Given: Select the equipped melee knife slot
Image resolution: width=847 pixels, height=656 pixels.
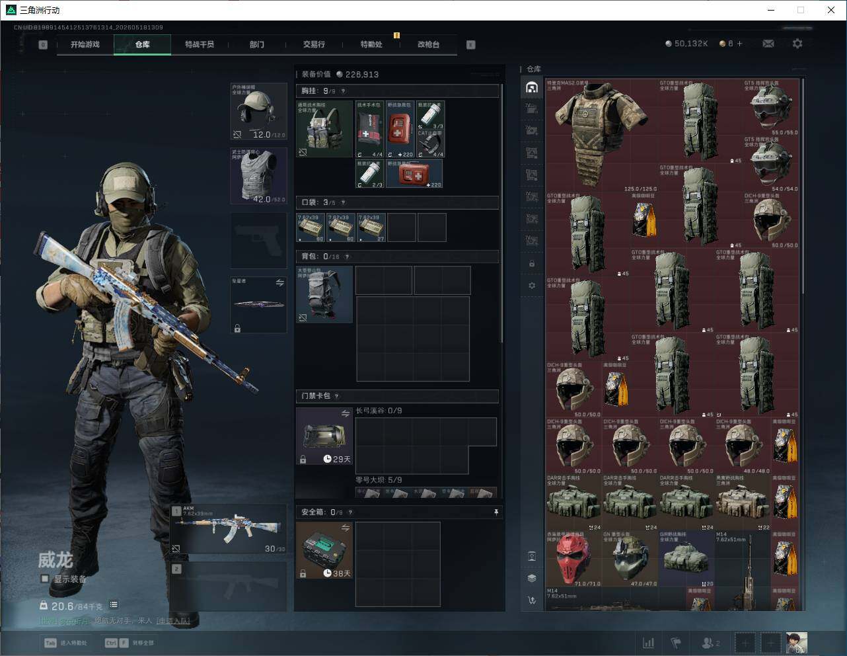Looking at the screenshot, I should [x=258, y=304].
